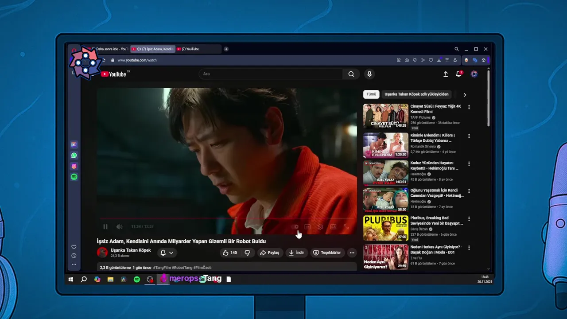Click the YouTube search magnifier button

(x=351, y=74)
